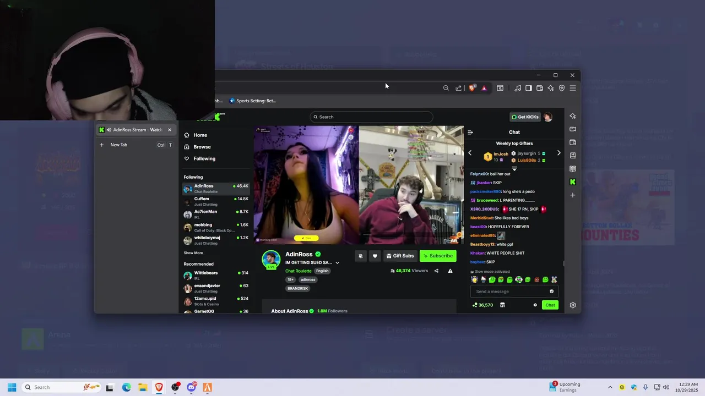Expand stream title IM GETTING SUED chevron
This screenshot has height=396, width=705.
point(337,263)
